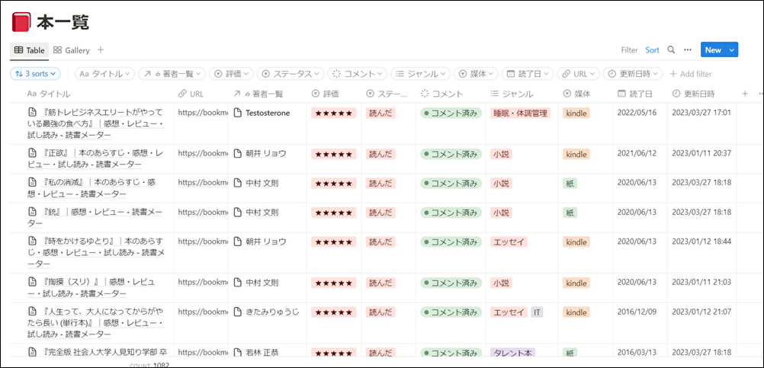This screenshot has width=764, height=368.
Task: Click the タイトル column header
Action: [x=49, y=94]
